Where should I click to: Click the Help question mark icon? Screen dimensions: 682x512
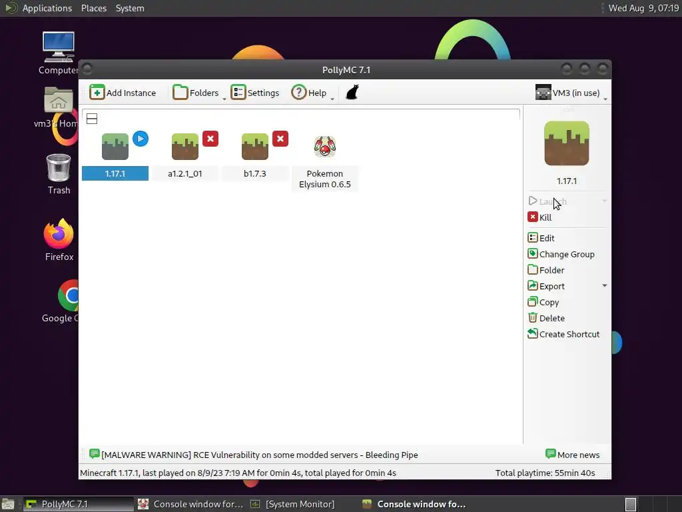click(299, 92)
